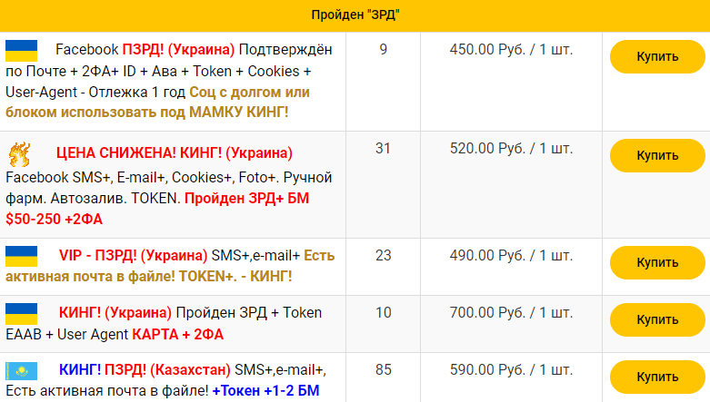Click Купить on the 700.00 Rub КИНГ listing
710x402 pixels.
point(657,319)
